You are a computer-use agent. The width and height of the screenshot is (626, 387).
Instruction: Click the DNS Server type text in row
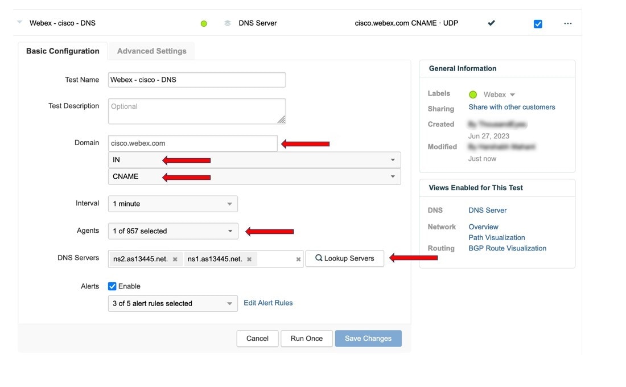257,23
